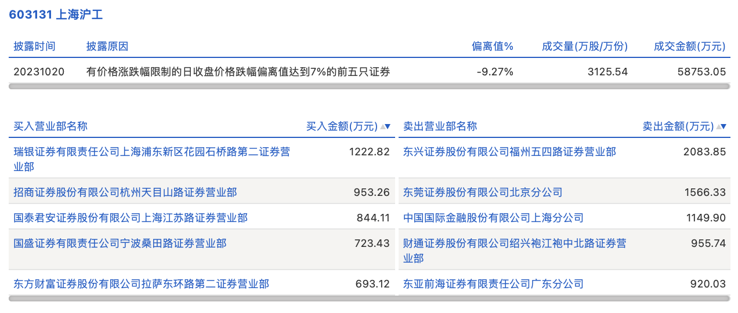The image size is (738, 313).
Task: Open 东兴证券 福州五四路 branch link
Action: coord(509,152)
